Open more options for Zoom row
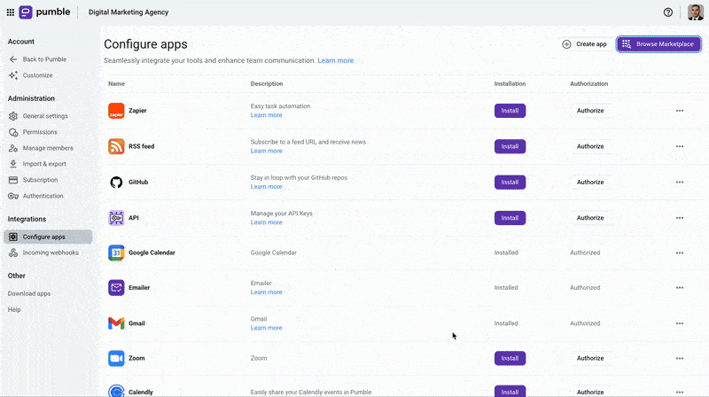 [680, 358]
